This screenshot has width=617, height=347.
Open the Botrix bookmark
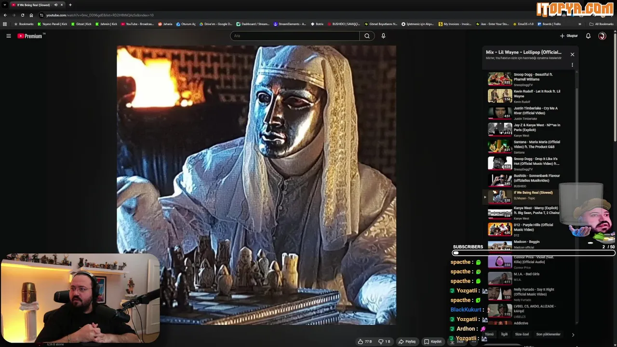pos(317,24)
